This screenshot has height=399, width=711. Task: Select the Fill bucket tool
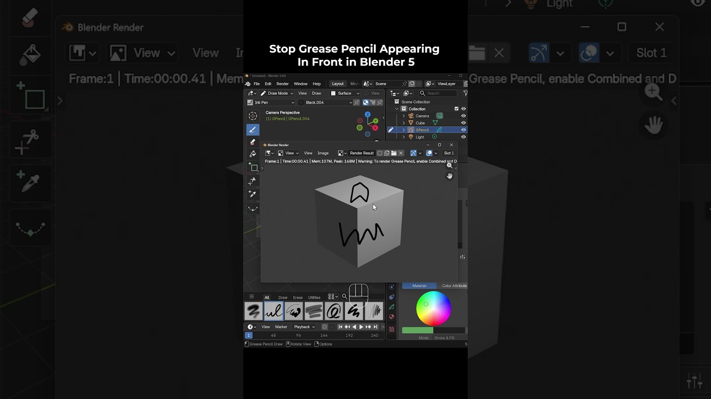pyautogui.click(x=253, y=154)
